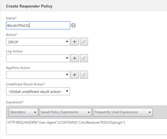Add a new Log Action with plus button
Image resolution: width=167 pixels, height=139 pixels.
click(x=75, y=58)
